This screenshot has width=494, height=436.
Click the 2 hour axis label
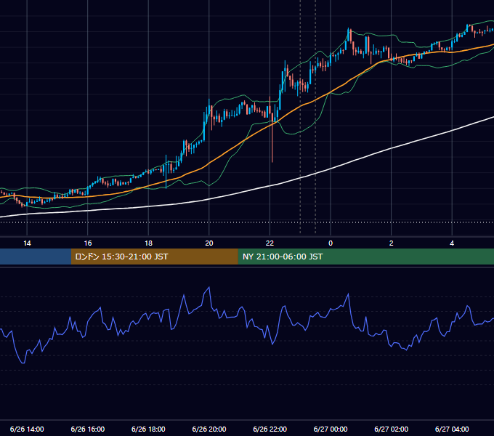pyautogui.click(x=392, y=243)
